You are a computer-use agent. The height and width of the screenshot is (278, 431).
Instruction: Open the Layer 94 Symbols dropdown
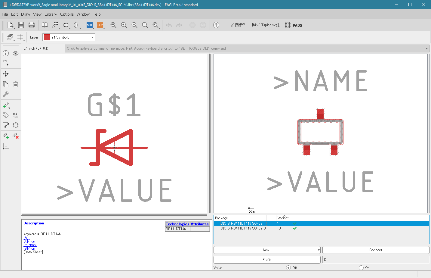69,37
